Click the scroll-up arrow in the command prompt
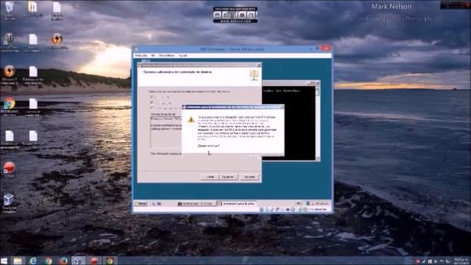471x265 pixels. click(x=317, y=89)
